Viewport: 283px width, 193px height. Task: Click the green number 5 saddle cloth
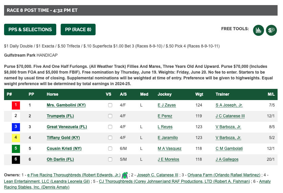click(x=16, y=149)
